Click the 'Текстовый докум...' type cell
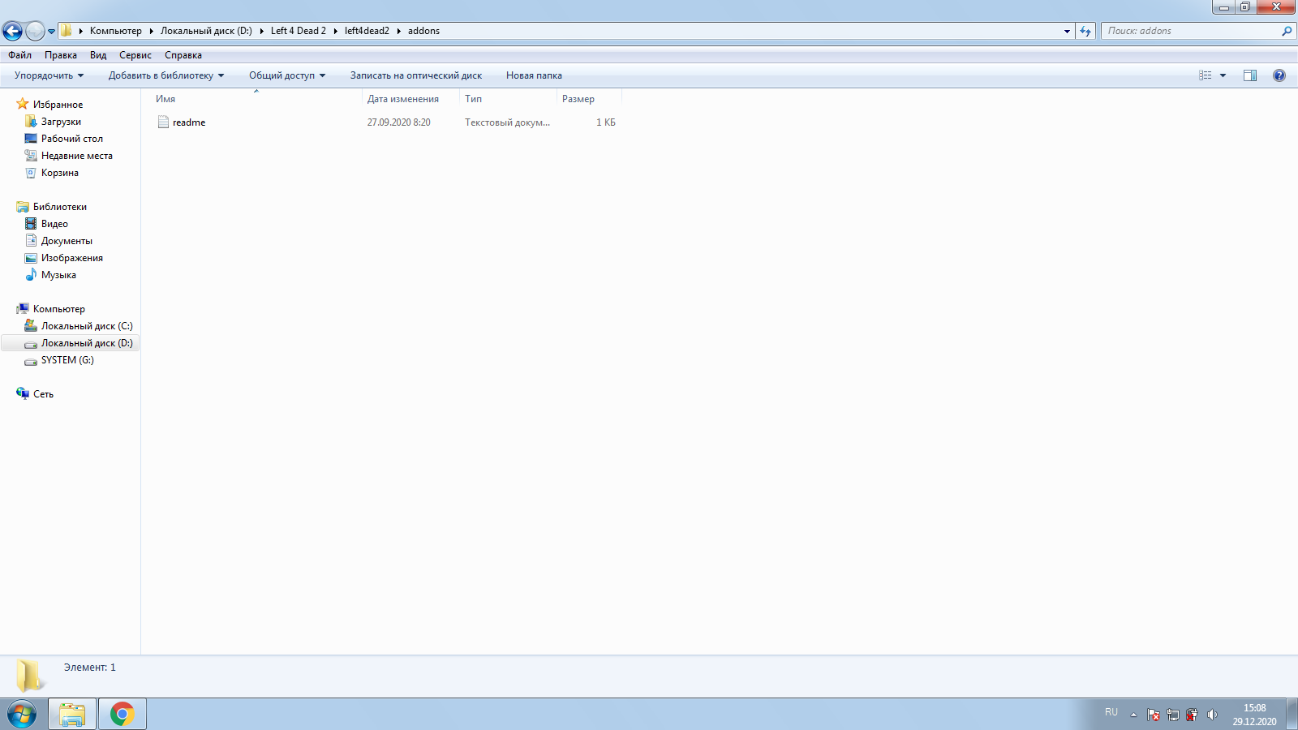 coord(507,122)
